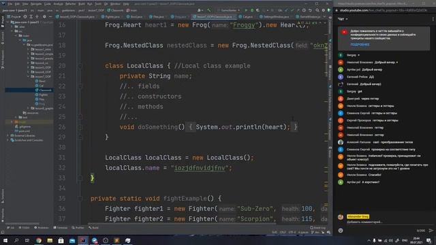This screenshot has height=245, width=436.
Task: Open Microsoft Store from the taskbar
Action: coord(61,240)
